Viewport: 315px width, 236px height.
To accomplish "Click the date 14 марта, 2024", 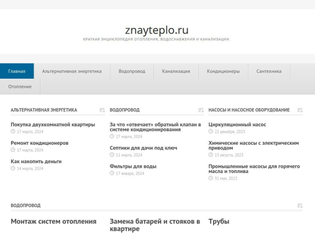I will tap(30, 168).
